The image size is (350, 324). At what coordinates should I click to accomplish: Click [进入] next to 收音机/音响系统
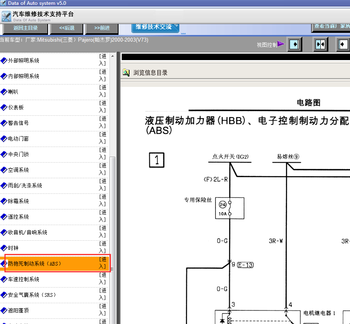(x=103, y=232)
